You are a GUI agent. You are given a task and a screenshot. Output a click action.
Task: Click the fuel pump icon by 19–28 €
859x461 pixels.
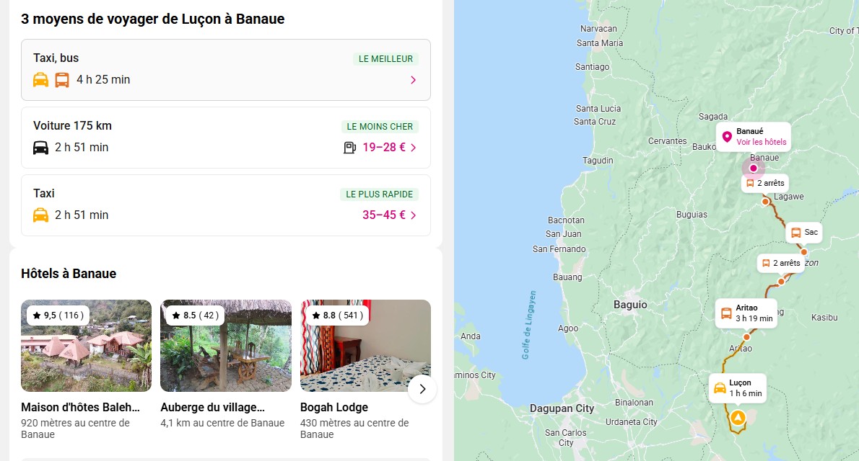pos(349,148)
